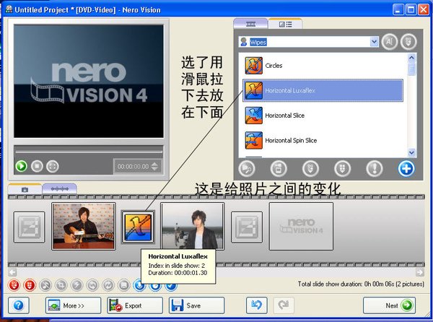Screen dimensions: 433x322
Task: Click the total slide show duration text
Action: click(x=361, y=284)
